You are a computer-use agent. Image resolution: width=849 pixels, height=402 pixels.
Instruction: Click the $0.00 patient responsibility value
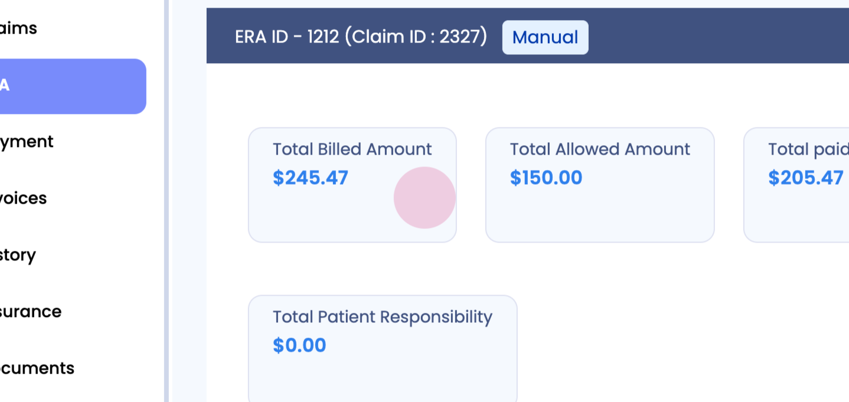click(x=299, y=345)
